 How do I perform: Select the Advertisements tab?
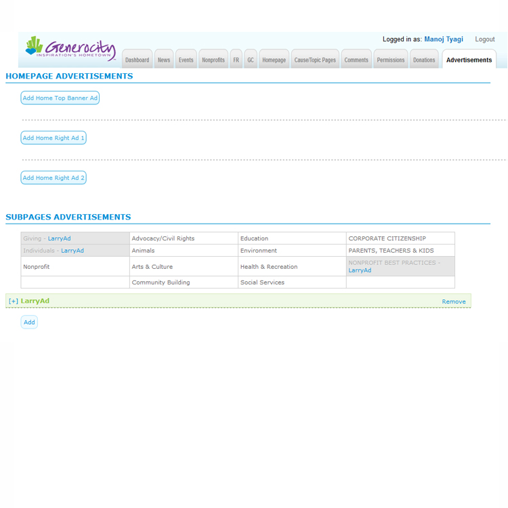point(469,59)
